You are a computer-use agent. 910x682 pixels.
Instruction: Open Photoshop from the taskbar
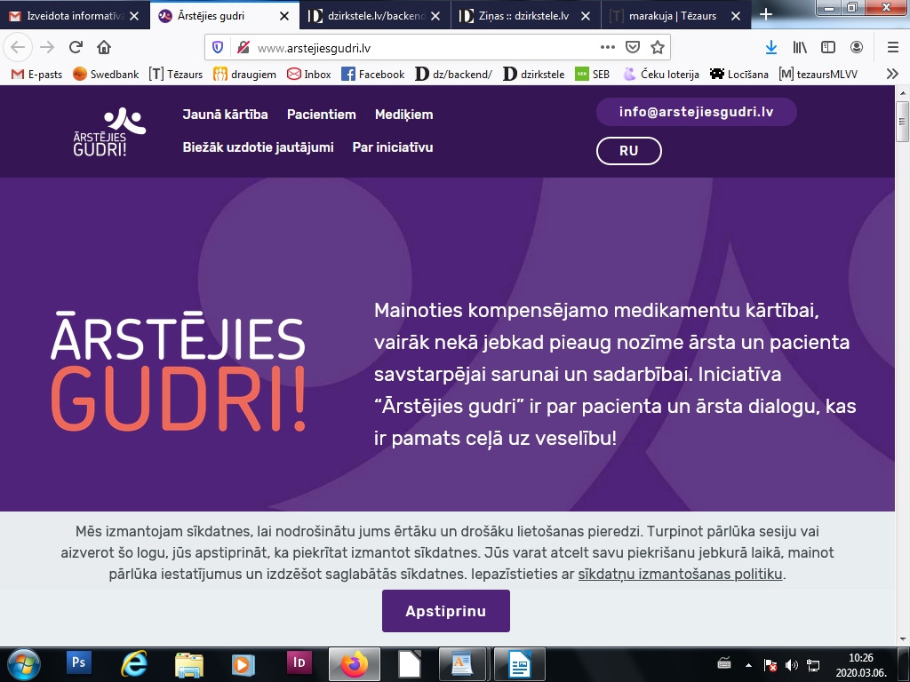pyautogui.click(x=78, y=663)
